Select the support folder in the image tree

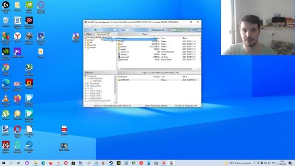pos(93,47)
